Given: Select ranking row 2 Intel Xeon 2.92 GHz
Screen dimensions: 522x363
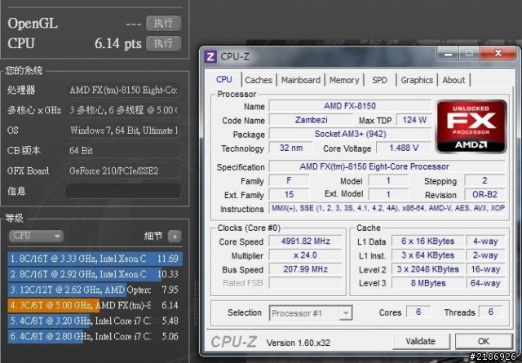Looking at the screenshot, I should click(95, 274).
